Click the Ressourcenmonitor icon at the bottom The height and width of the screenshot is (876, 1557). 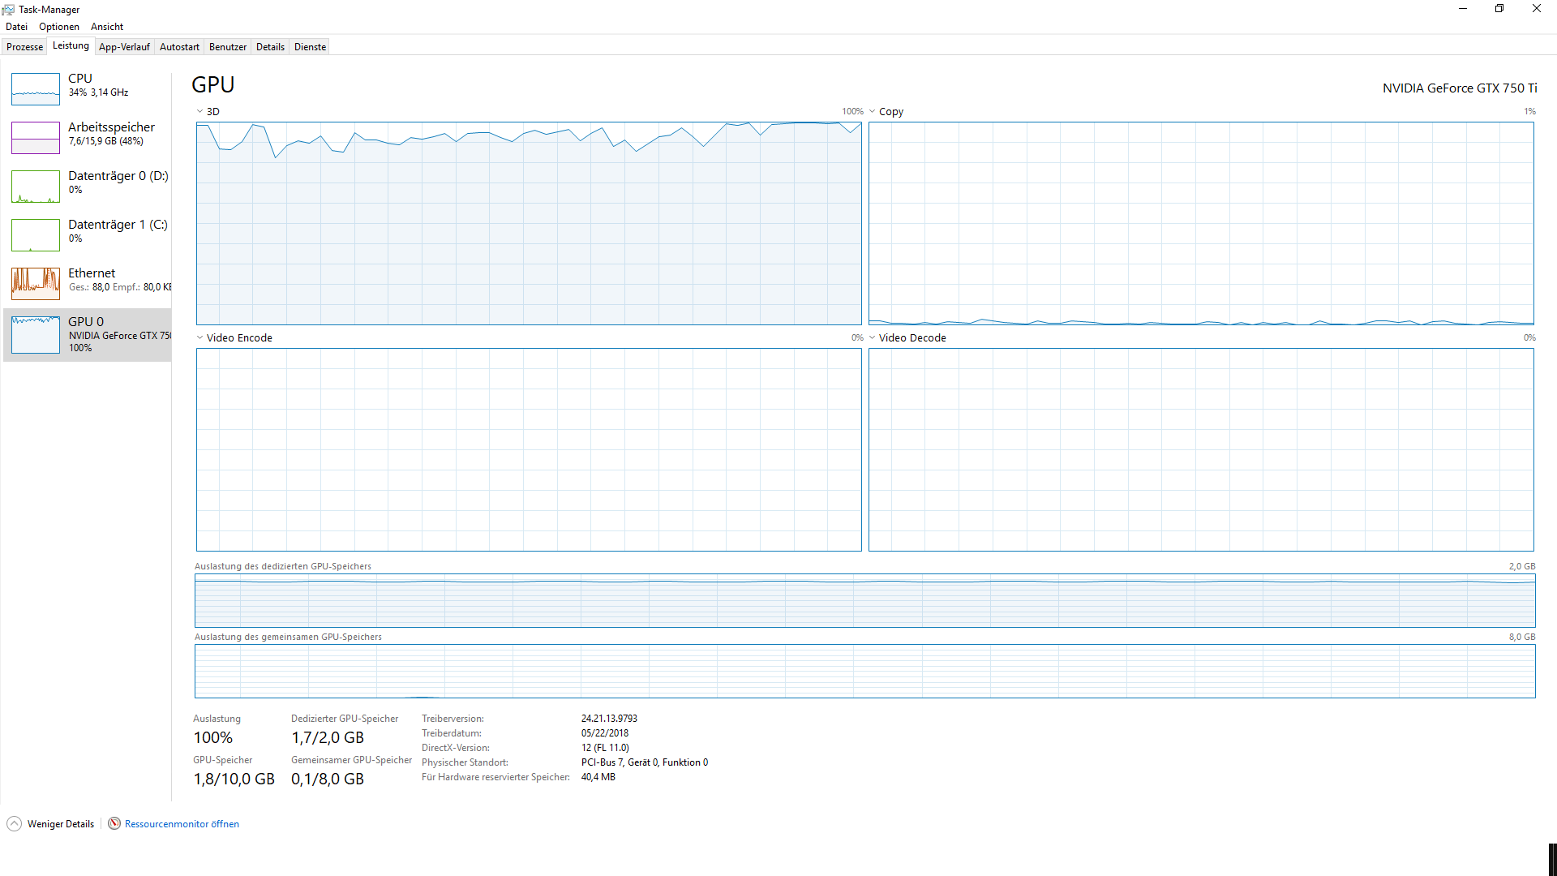point(114,823)
